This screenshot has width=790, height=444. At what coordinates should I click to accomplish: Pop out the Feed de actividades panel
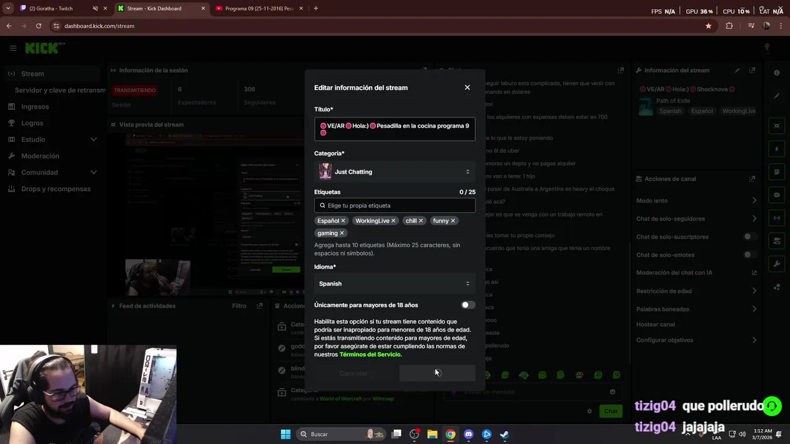[260, 306]
